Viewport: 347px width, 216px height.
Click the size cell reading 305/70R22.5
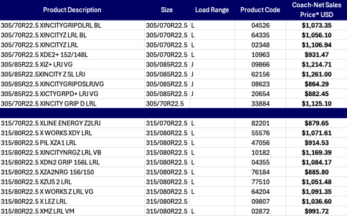[x=164, y=103]
